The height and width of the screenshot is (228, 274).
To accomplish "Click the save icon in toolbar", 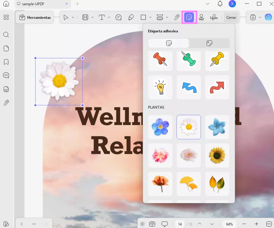I will pyautogui.click(x=253, y=17).
